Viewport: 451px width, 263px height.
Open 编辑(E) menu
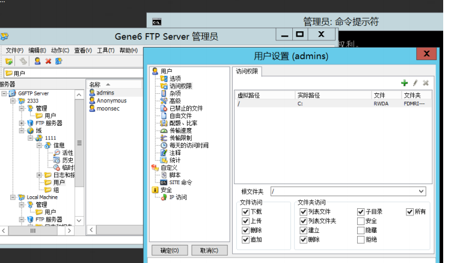(37, 51)
